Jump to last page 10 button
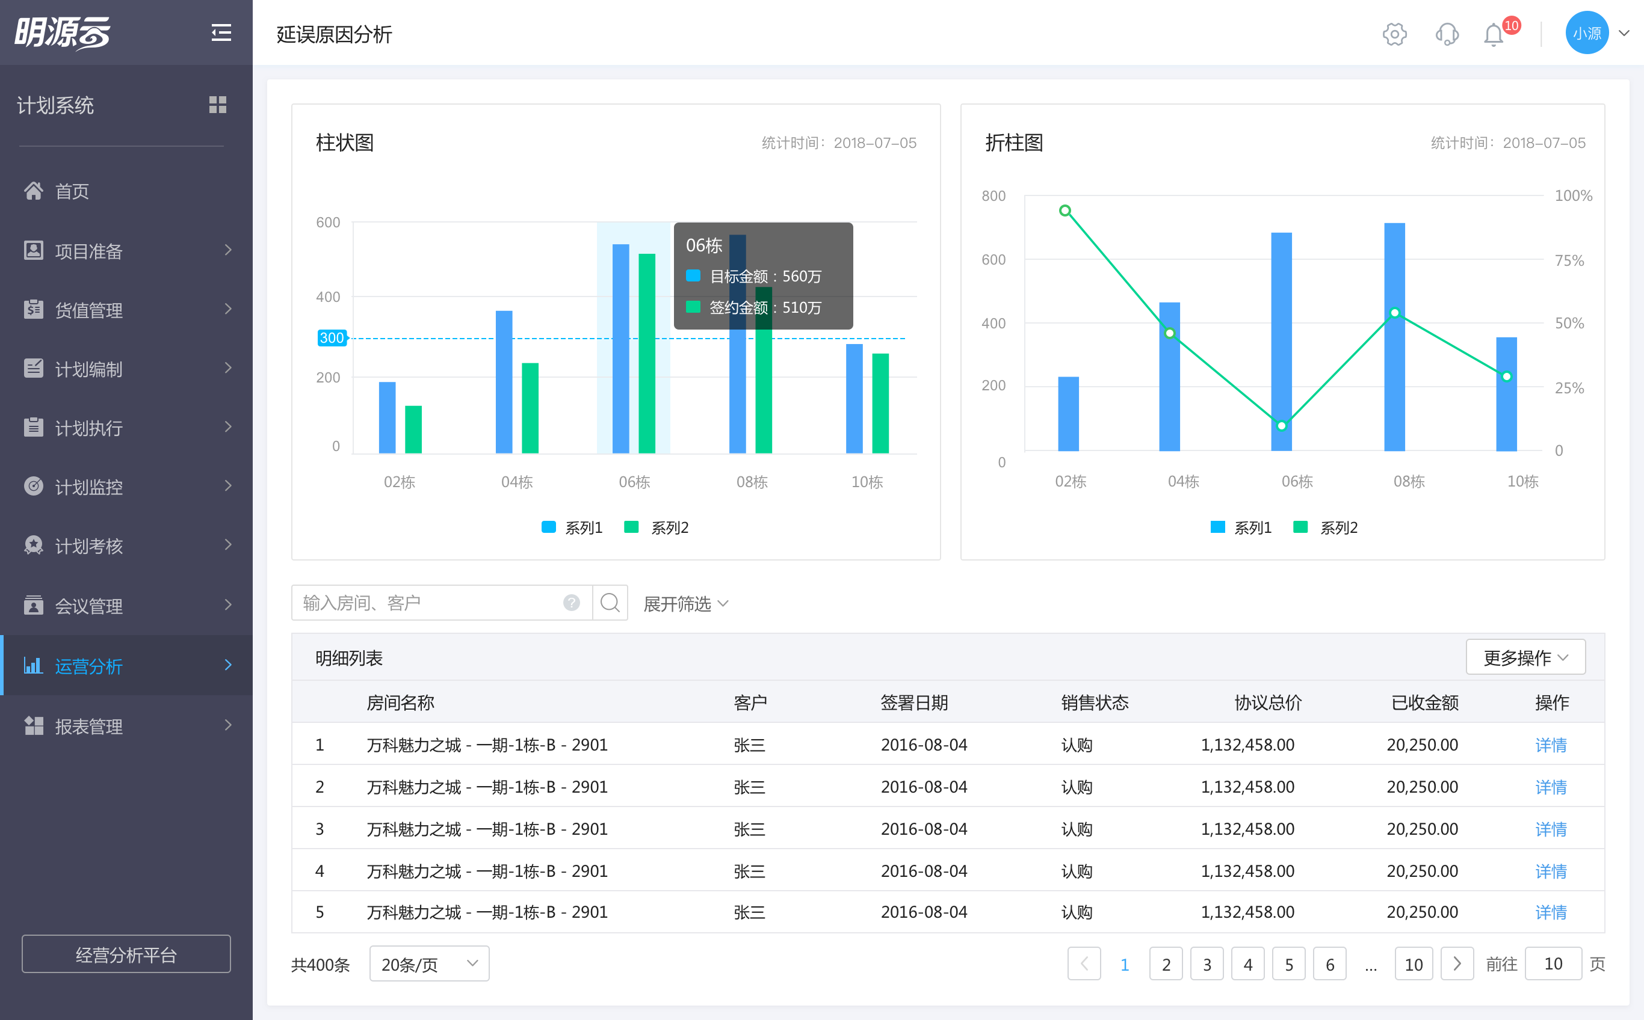This screenshot has height=1020, width=1644. click(x=1413, y=964)
